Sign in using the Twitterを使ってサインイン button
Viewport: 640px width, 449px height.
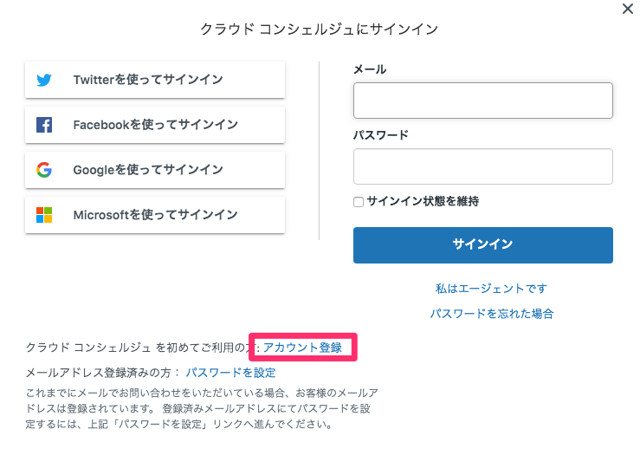pos(155,80)
